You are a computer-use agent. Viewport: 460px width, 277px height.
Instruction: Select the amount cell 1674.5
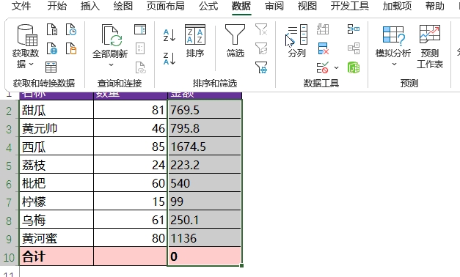click(x=205, y=147)
